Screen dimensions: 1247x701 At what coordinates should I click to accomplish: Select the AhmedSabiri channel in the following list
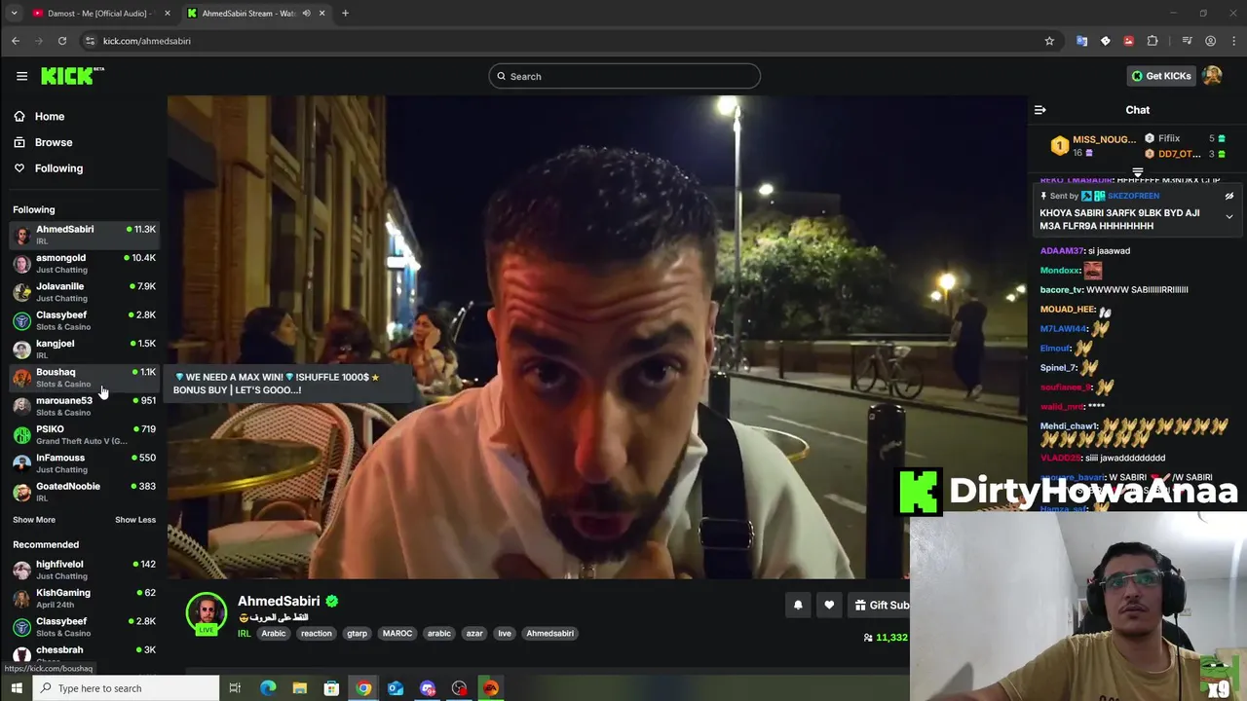(85, 235)
